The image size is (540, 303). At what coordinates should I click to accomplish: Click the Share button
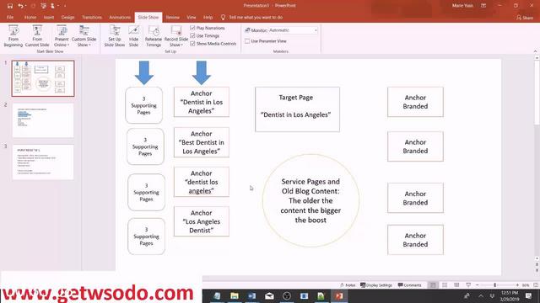525,17
